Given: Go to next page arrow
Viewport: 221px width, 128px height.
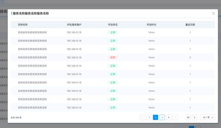Looking at the screenshot, I should click(x=194, y=117).
